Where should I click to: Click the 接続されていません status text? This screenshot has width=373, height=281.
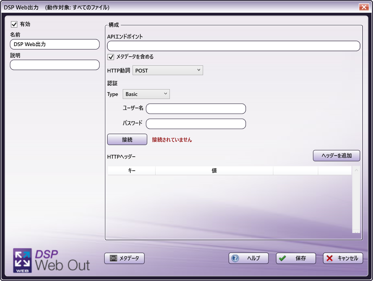[172, 140]
